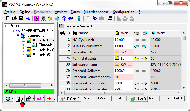
Task: Click the magenta connect-online computer icon
Action: (x=37, y=18)
